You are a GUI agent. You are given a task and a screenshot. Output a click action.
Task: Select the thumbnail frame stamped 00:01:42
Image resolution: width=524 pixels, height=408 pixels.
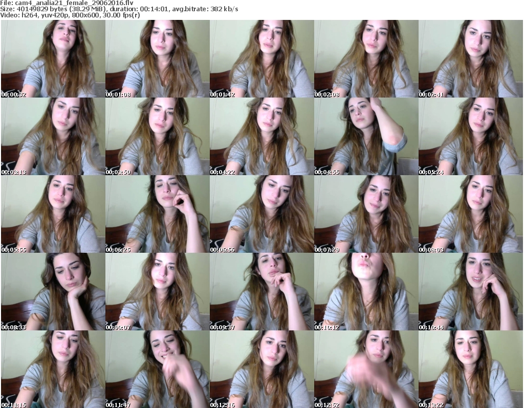coord(261,59)
